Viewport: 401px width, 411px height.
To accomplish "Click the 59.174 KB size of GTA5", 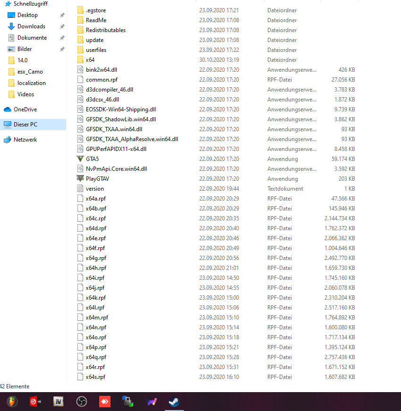I will 343,159.
